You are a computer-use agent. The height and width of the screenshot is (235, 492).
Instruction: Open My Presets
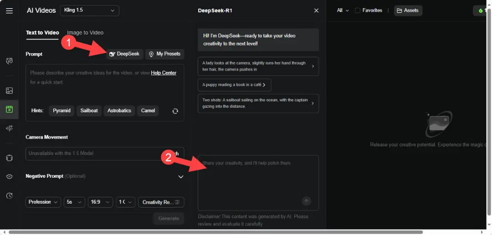tap(165, 54)
